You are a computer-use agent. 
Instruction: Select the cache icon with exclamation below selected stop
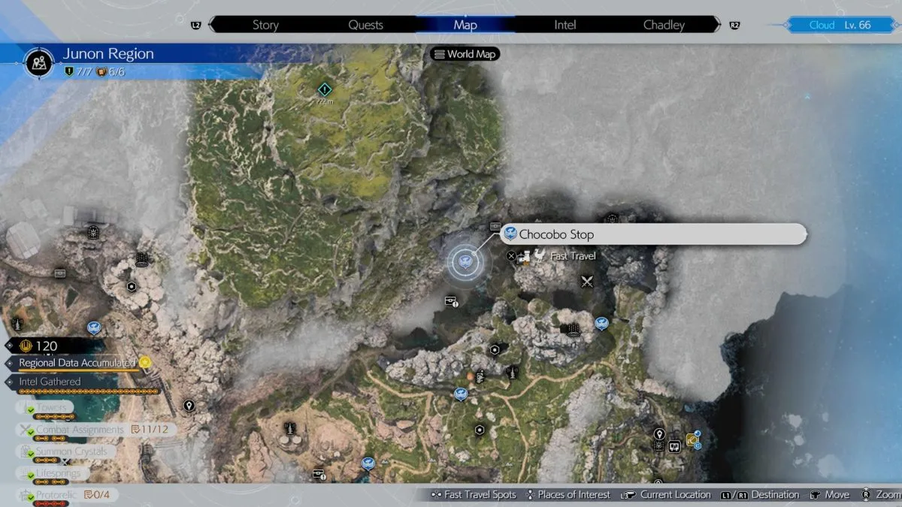pos(451,301)
